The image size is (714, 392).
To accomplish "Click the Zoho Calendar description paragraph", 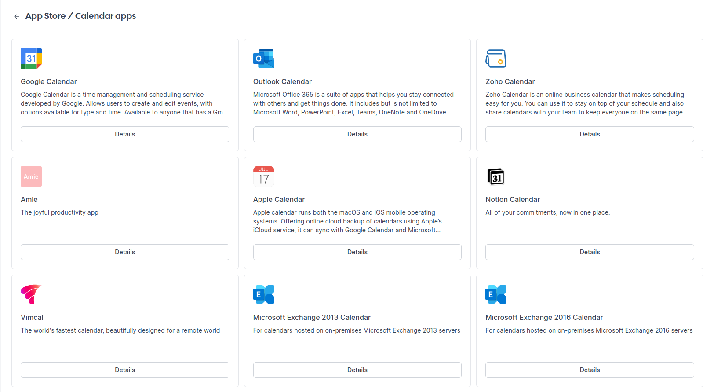I will pyautogui.click(x=585, y=103).
